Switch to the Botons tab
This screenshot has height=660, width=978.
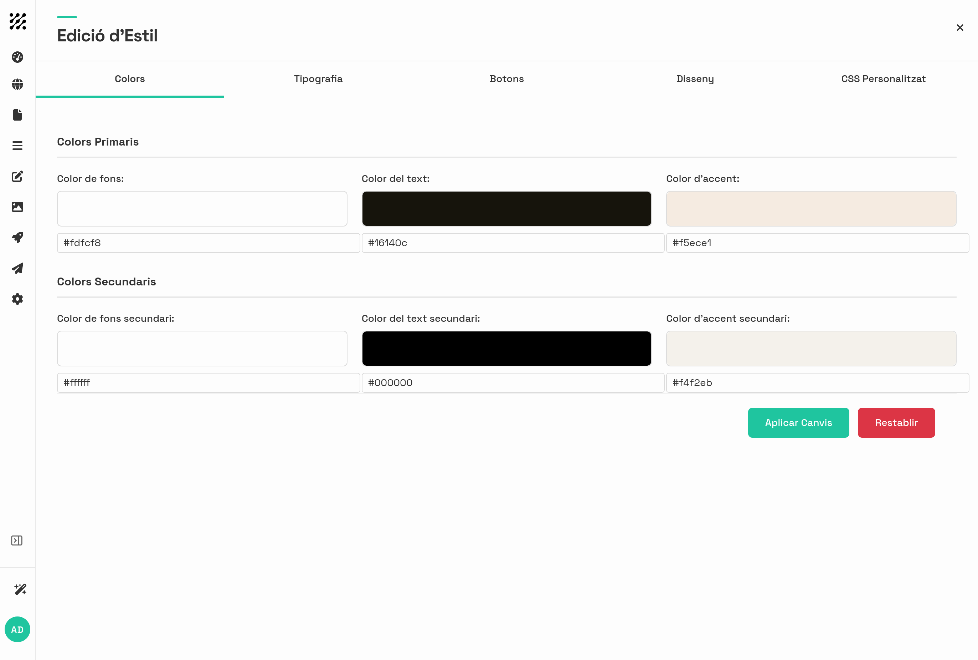tap(507, 79)
